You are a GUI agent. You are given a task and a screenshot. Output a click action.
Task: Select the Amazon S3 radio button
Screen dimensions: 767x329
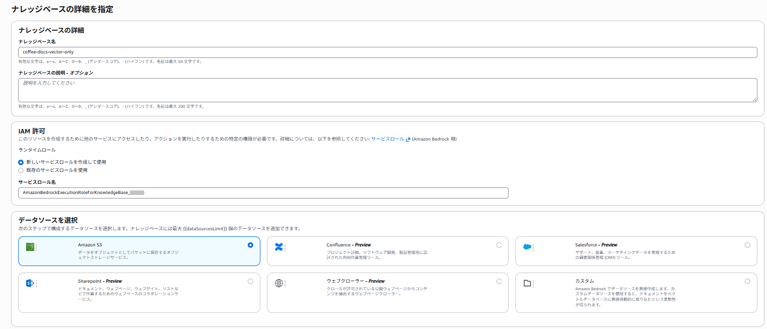pyautogui.click(x=250, y=245)
